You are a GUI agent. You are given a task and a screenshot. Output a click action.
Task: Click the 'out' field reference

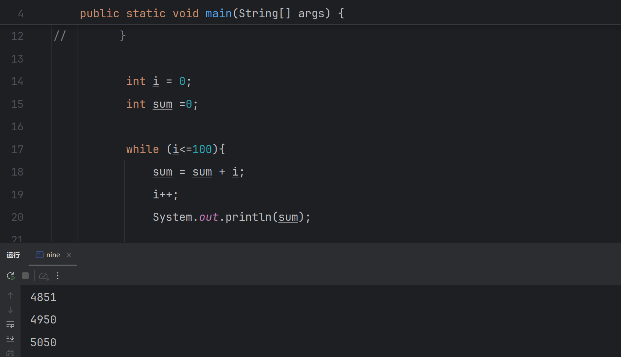click(x=209, y=217)
